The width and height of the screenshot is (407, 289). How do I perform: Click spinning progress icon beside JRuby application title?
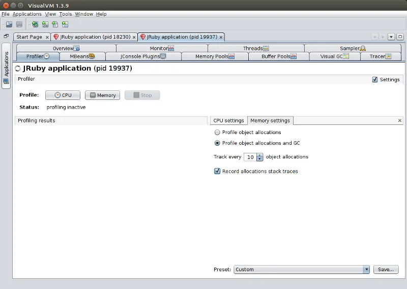18,69
